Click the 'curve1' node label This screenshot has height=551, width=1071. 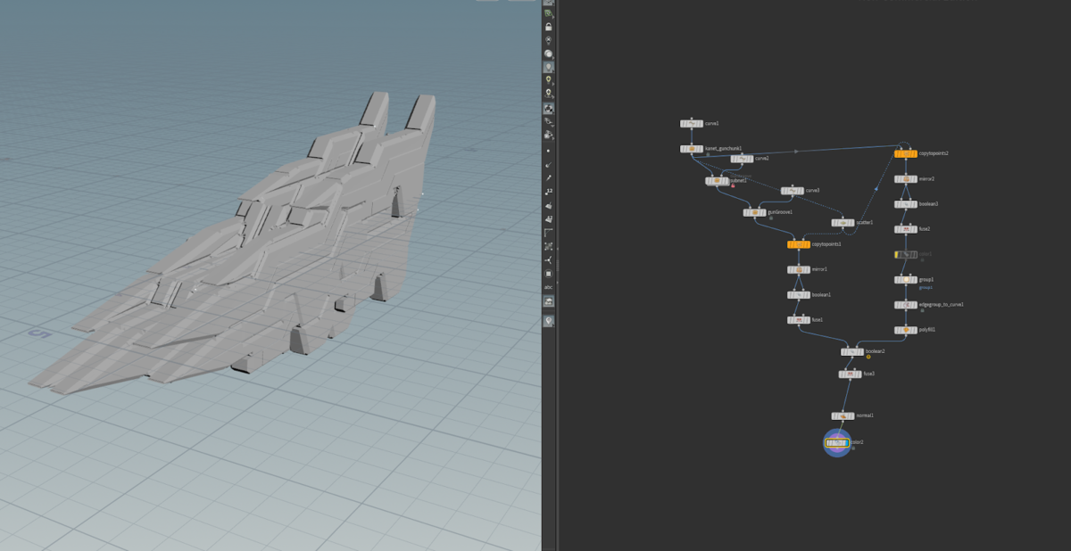[x=712, y=123]
